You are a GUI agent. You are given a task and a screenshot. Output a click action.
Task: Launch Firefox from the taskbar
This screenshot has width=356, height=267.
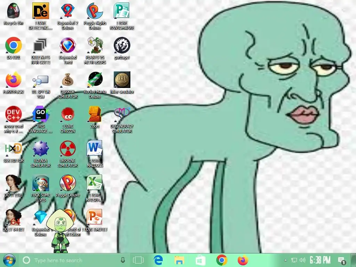point(243,260)
